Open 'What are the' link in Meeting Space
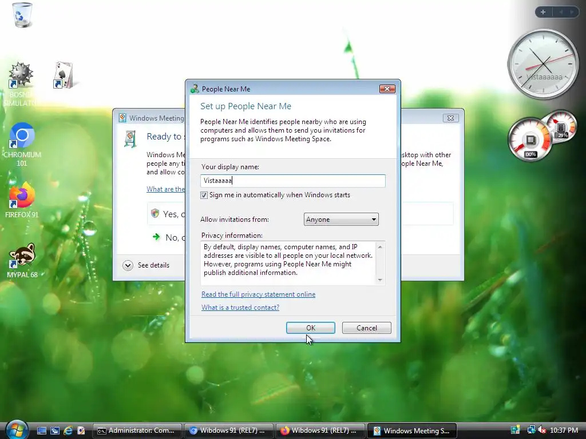 click(165, 189)
